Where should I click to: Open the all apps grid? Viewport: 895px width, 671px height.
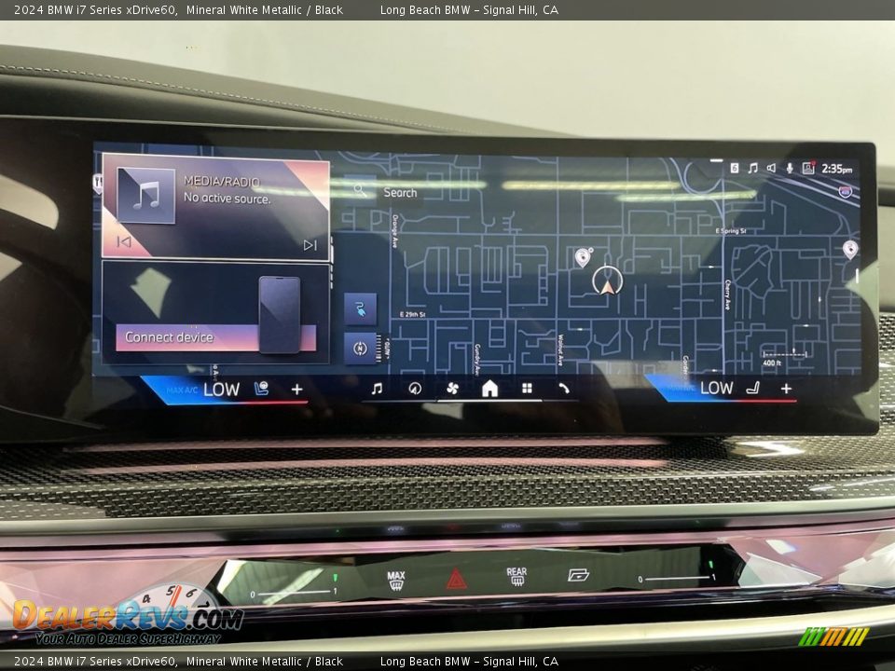(x=528, y=389)
